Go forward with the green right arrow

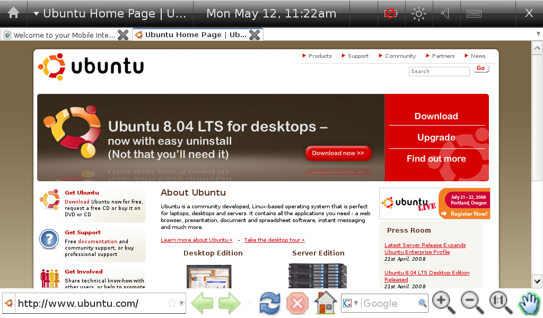click(x=229, y=303)
